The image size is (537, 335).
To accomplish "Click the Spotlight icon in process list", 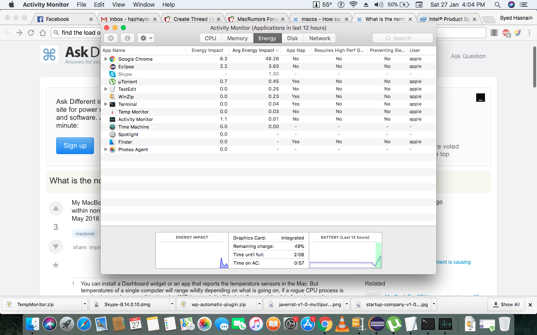I will click(x=112, y=134).
